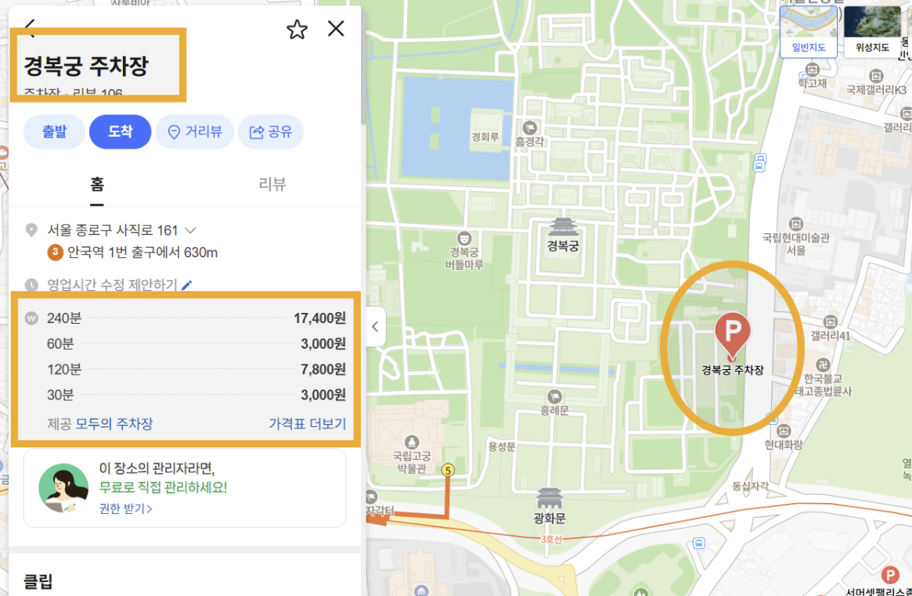Select 위성지도 satellite map type
This screenshot has height=596, width=912.
point(872,32)
